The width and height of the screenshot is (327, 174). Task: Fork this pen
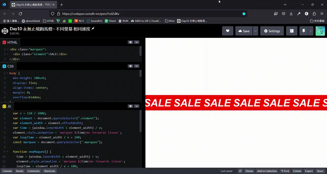[285, 171]
